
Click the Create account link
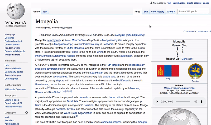pyautogui.click(x=194, y=3)
